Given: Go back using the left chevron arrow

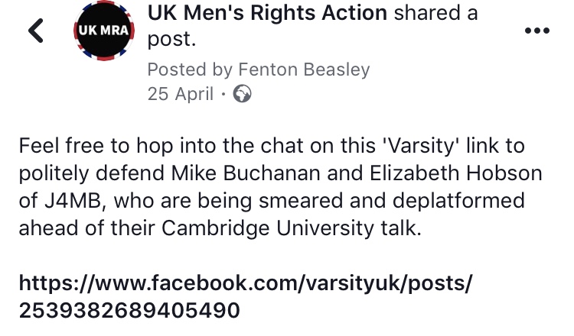Looking at the screenshot, I should (35, 31).
